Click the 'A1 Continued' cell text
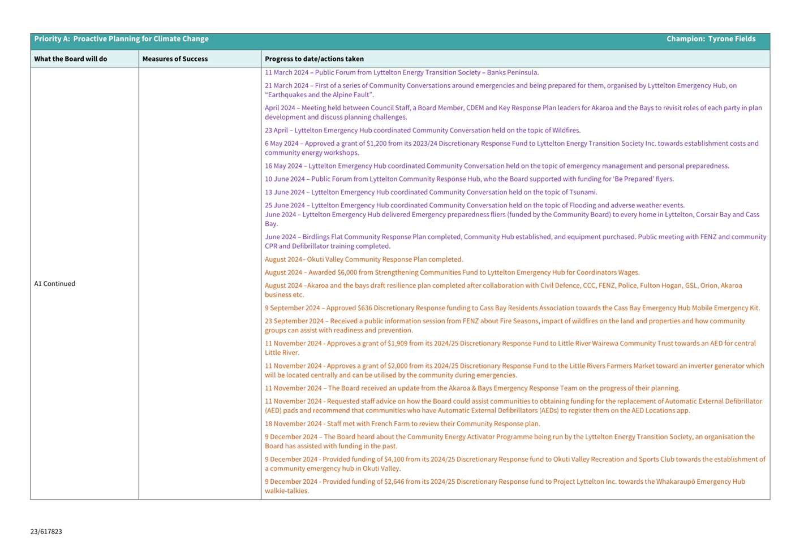 (54, 284)
